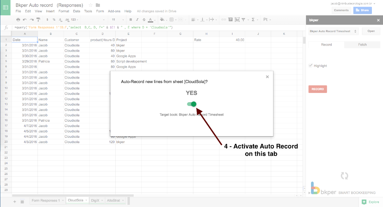Click the insert comment icon

click(230, 20)
